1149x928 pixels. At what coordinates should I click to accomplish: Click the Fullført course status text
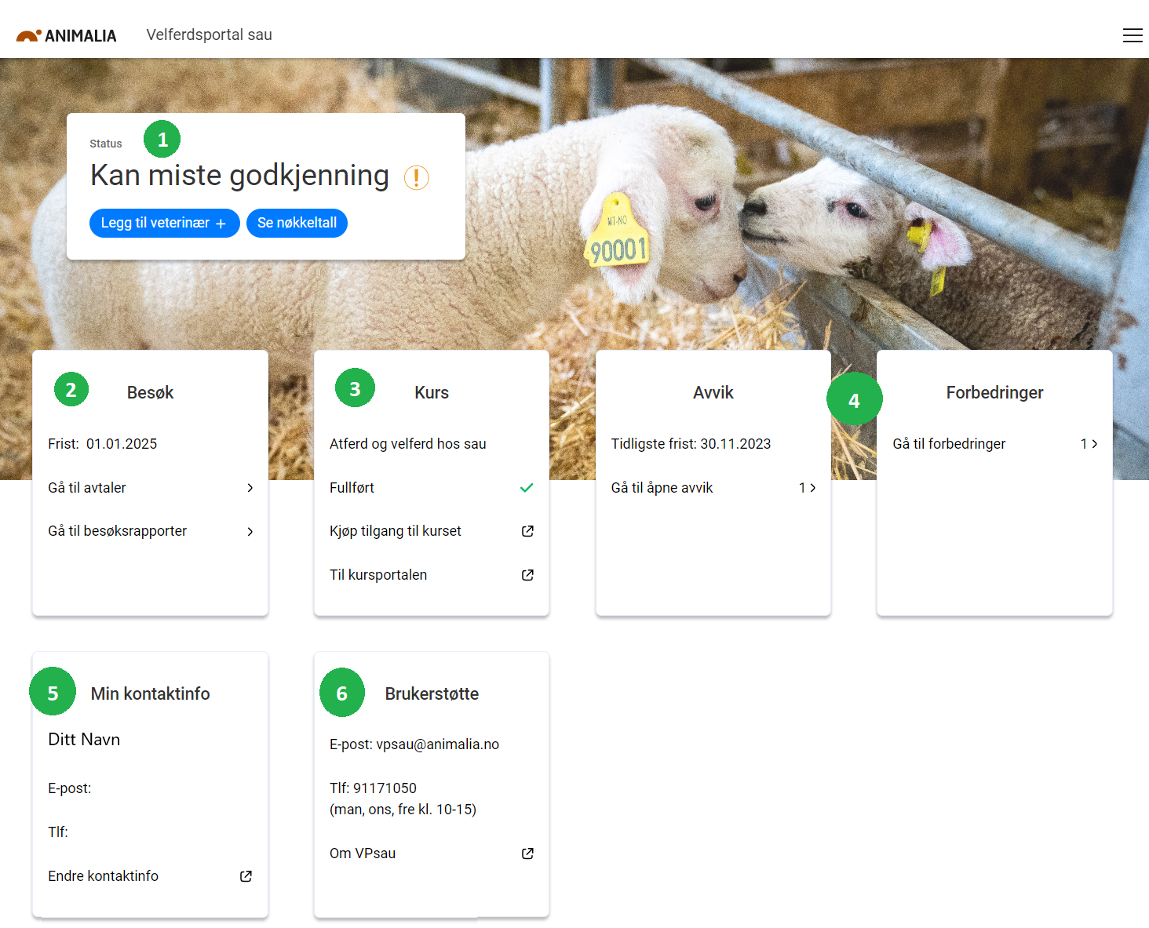[x=352, y=488]
